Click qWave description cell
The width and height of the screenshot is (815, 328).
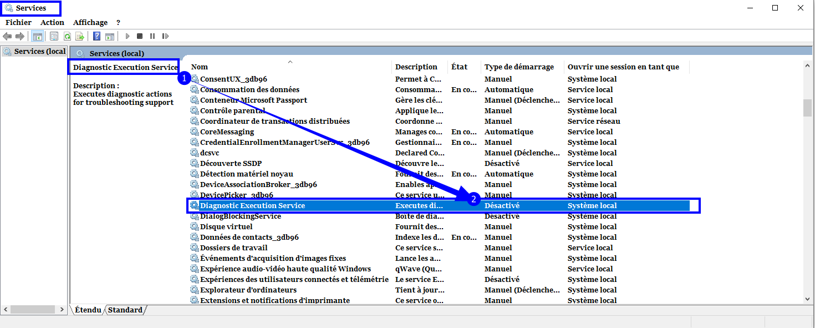pyautogui.click(x=419, y=269)
